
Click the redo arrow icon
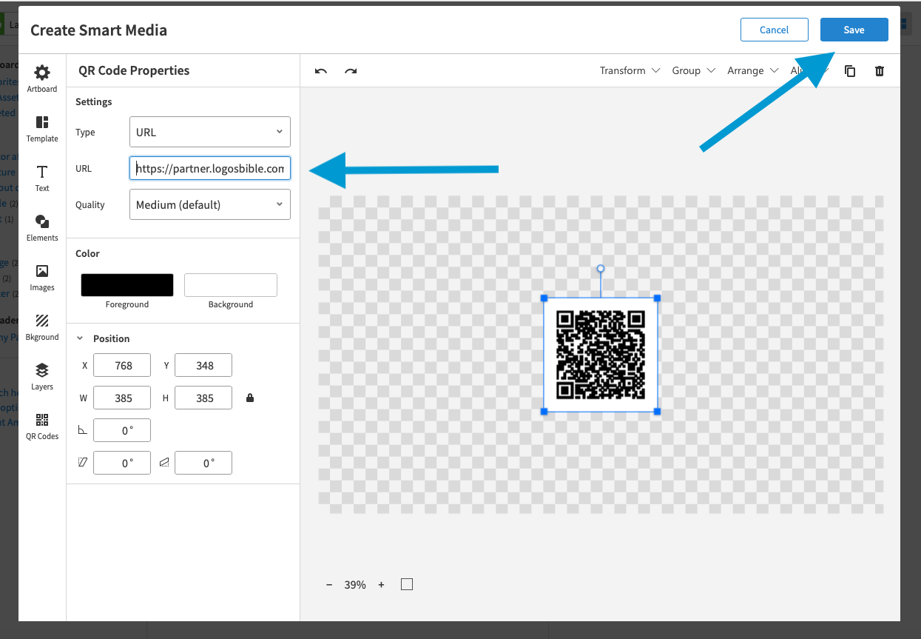point(351,71)
